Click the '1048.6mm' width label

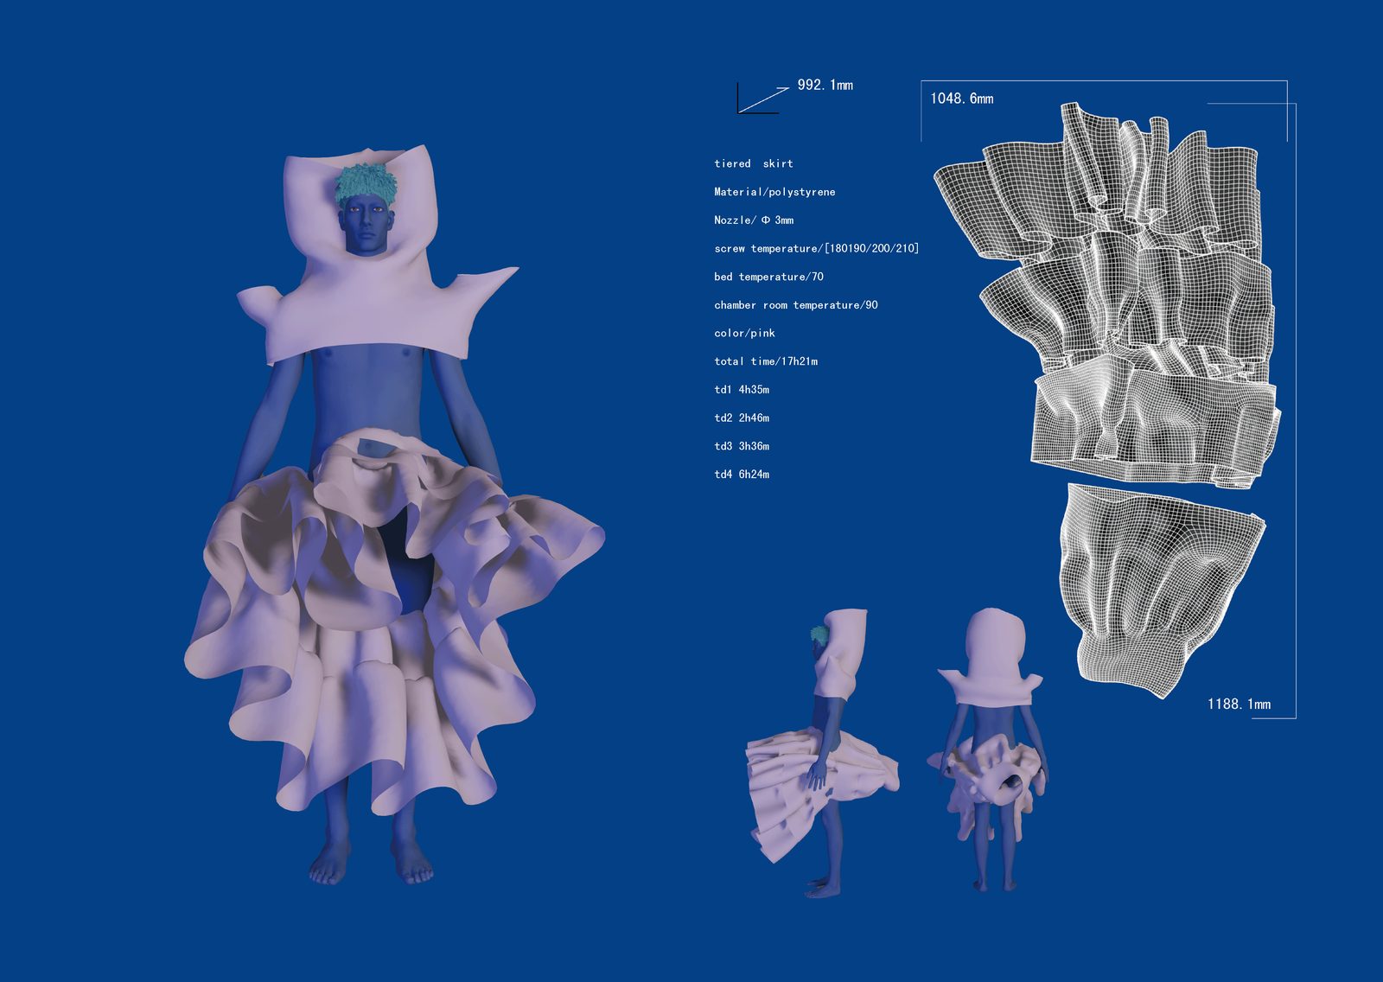coord(962,99)
